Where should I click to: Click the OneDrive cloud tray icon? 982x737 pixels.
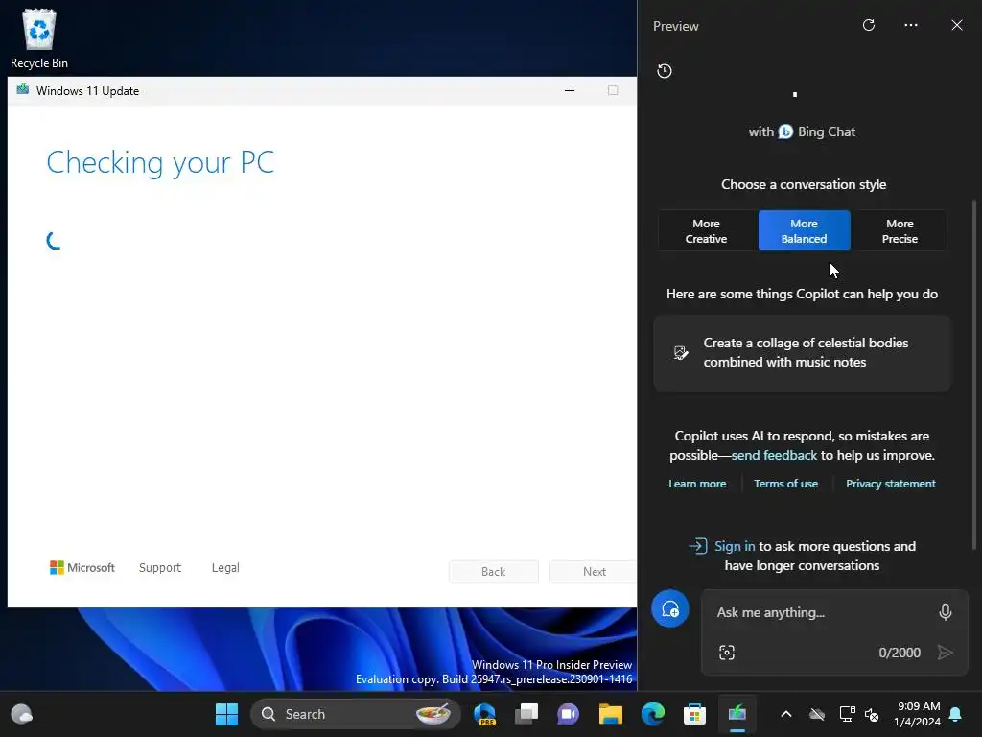(x=817, y=714)
